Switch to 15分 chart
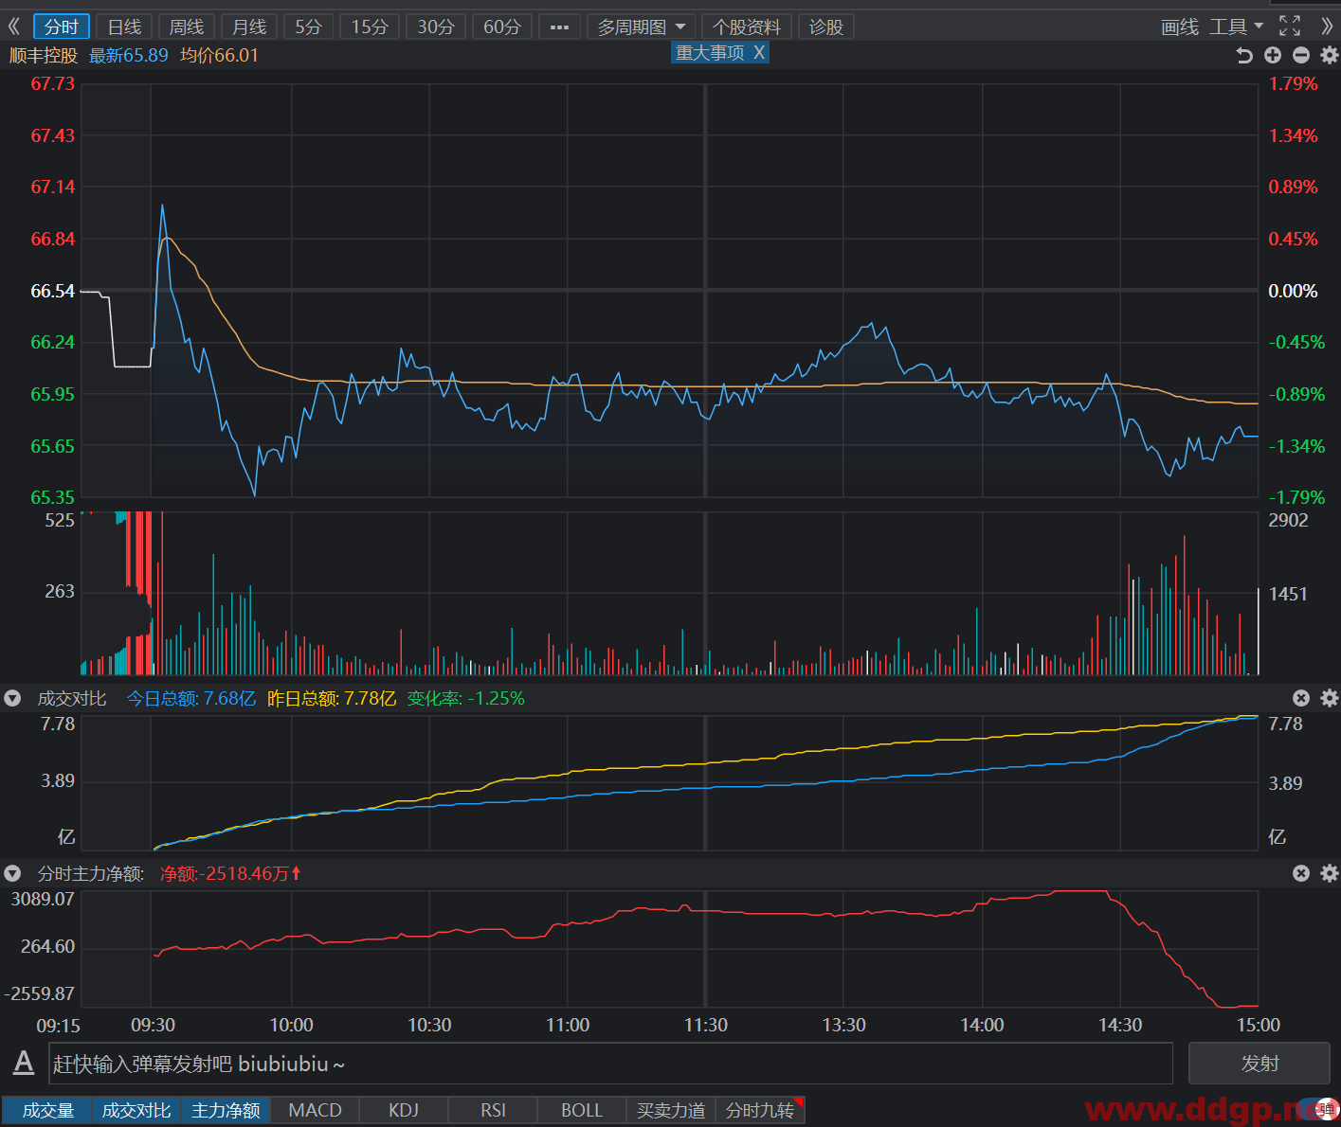 pos(370,27)
